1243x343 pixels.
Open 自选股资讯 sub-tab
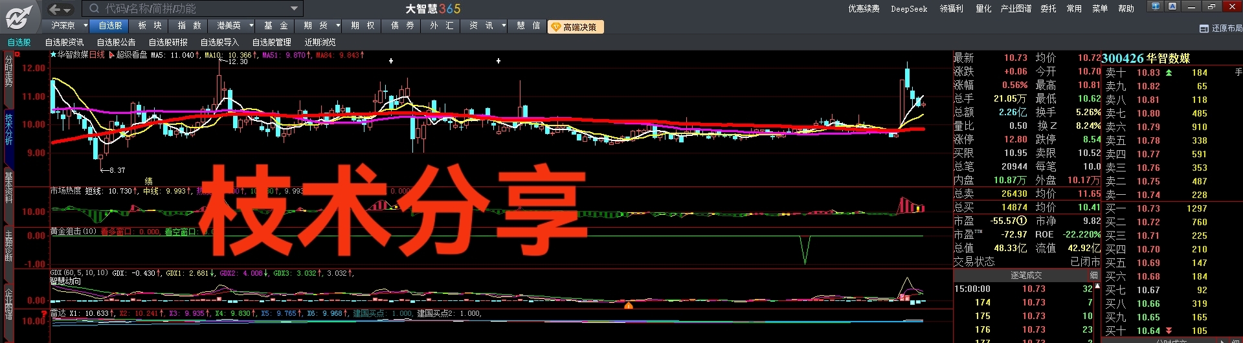click(x=65, y=42)
